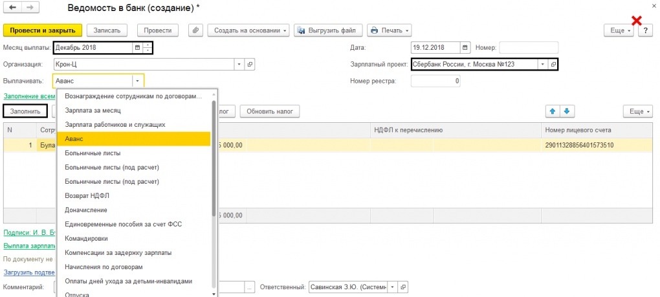Click the paperclip attachments icon
The image size is (660, 297).
pyautogui.click(x=195, y=30)
